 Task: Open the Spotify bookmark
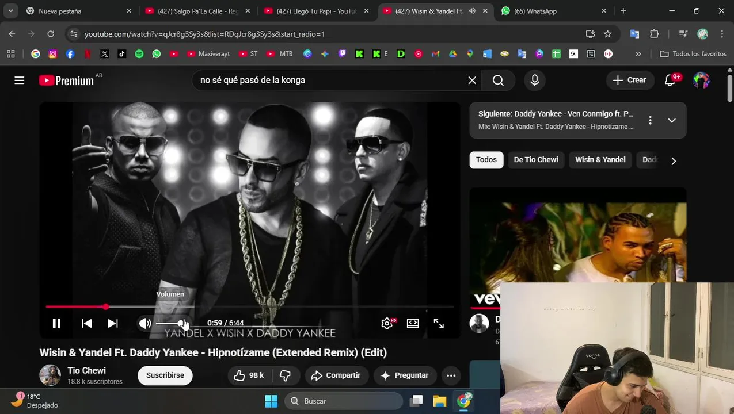coord(139,54)
